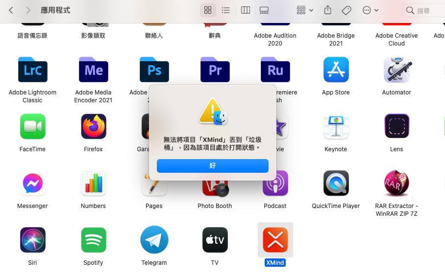Select the FaceTime app icon

coord(33,126)
